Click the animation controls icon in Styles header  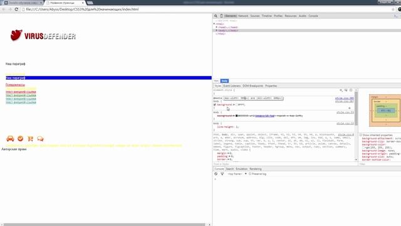351,90
